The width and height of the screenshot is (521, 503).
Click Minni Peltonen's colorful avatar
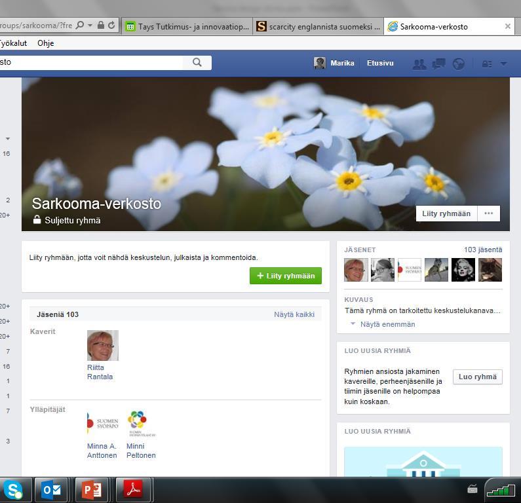coord(141,424)
